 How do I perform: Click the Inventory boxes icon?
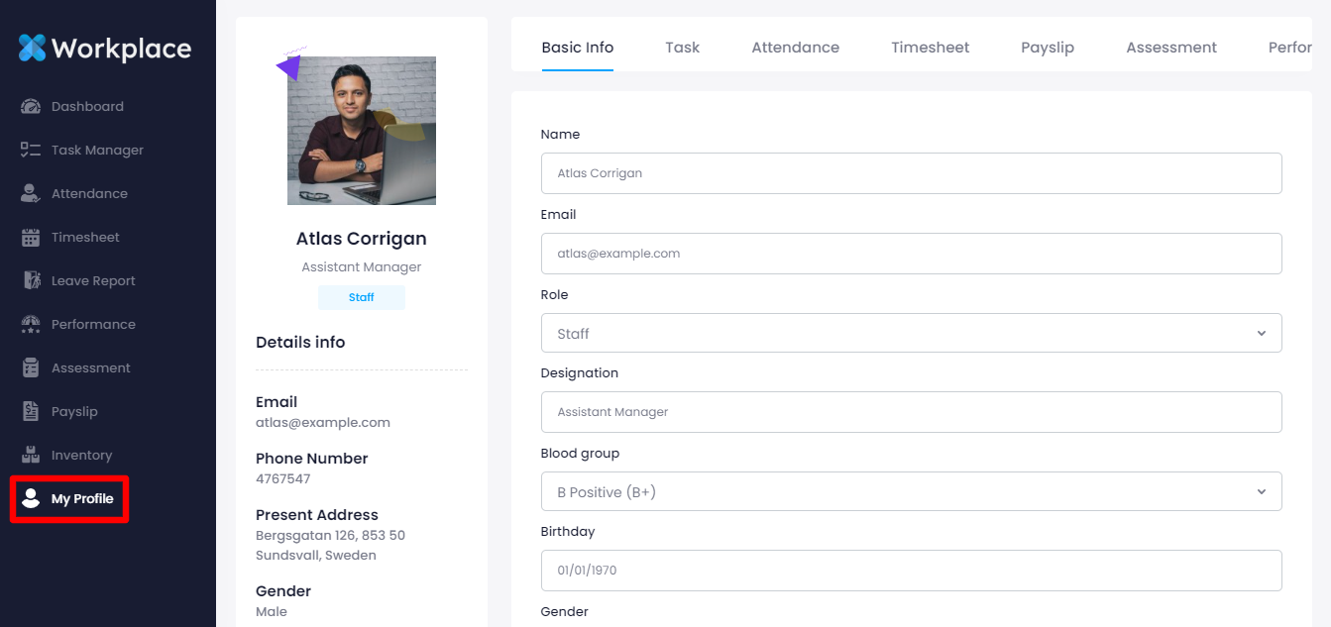(x=31, y=456)
